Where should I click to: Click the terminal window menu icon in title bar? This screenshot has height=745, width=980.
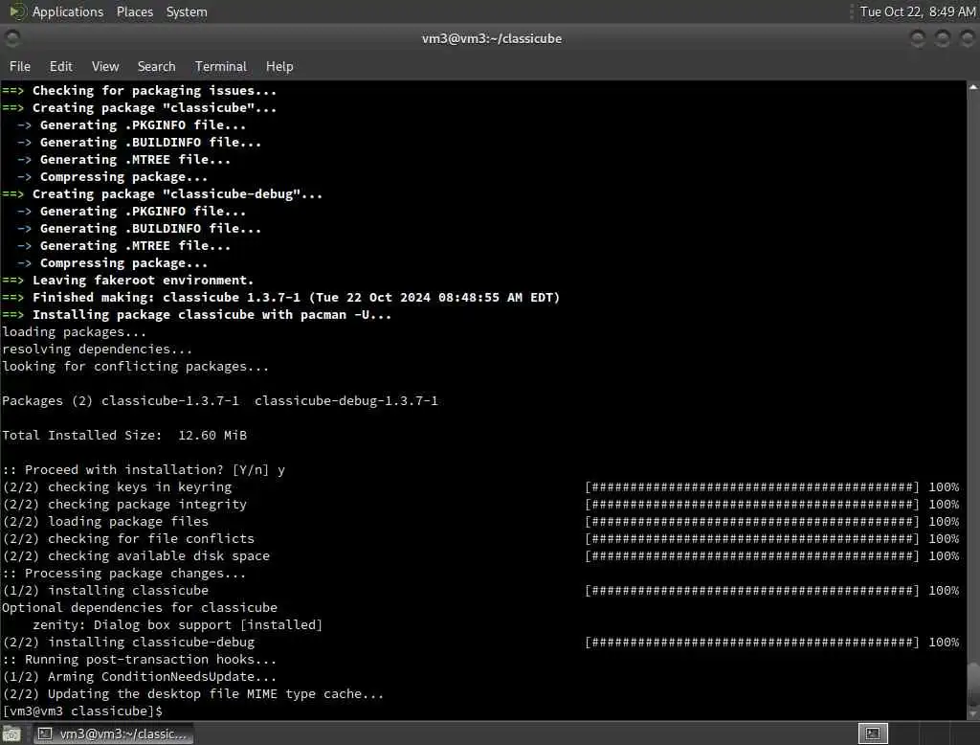(11, 38)
